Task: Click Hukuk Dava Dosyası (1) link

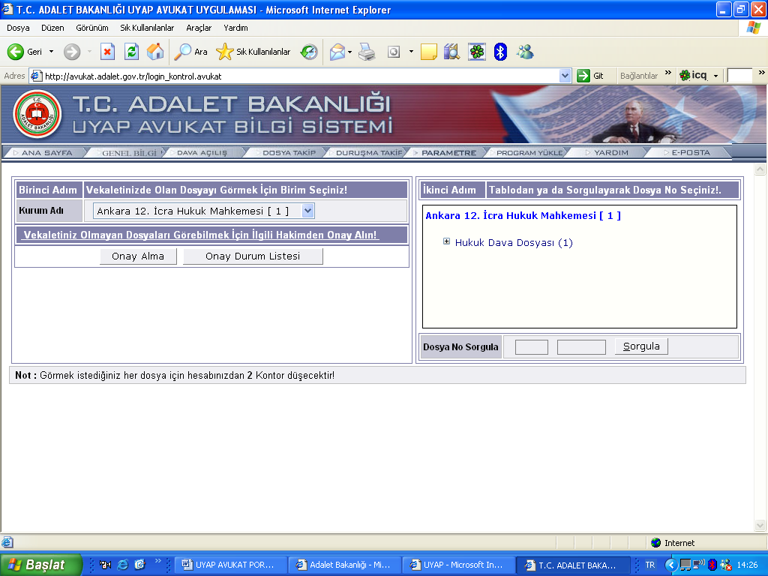Action: [x=514, y=242]
